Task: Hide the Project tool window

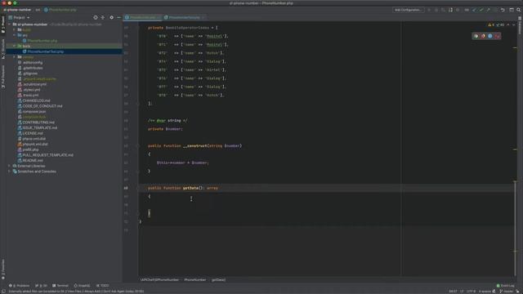Action: pos(118,17)
